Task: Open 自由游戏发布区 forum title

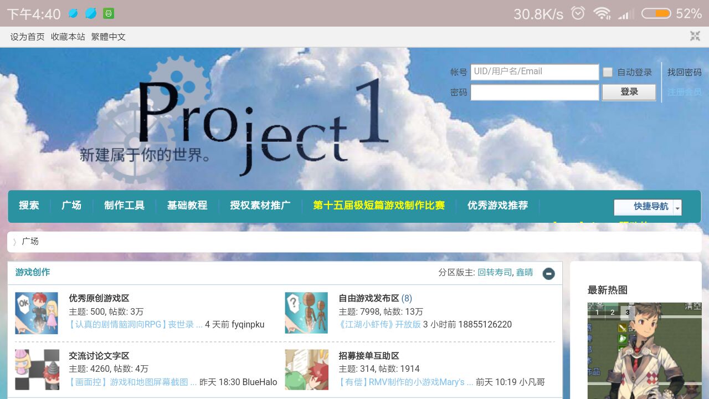Action: [x=369, y=298]
